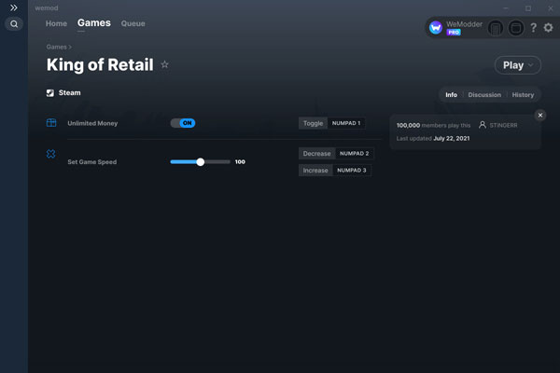Click the Toggle hotkey label

coord(313,123)
